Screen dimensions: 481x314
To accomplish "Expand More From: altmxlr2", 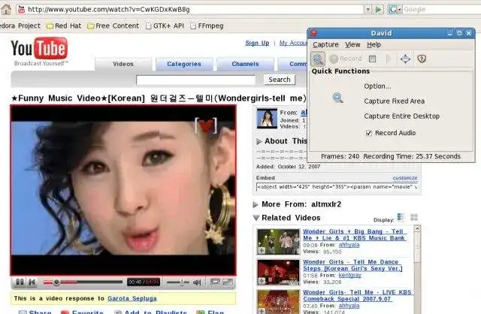I will 256,204.
